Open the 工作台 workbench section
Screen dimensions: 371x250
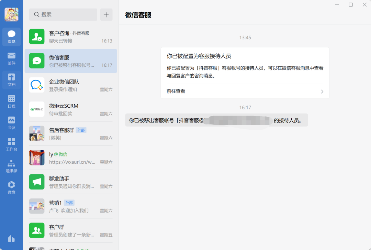[11, 144]
